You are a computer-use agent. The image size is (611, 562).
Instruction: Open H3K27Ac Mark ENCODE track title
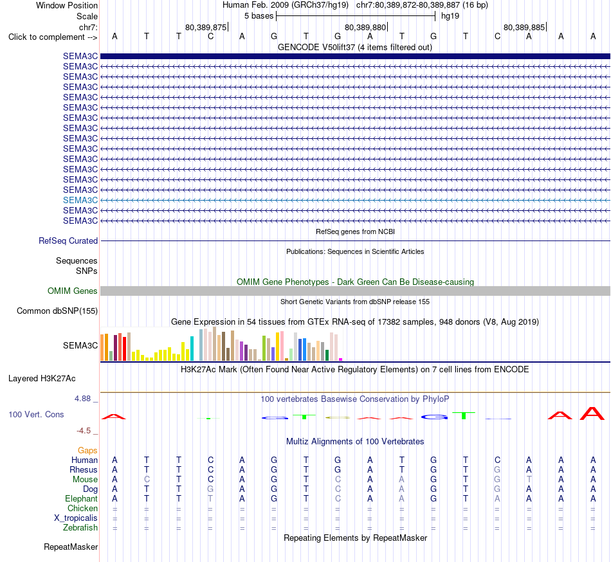click(355, 370)
